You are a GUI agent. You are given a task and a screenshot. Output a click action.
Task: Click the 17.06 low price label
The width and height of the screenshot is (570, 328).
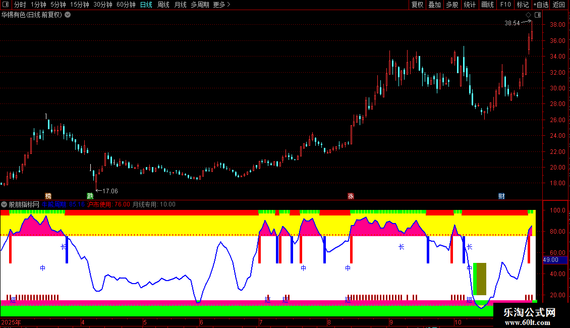(110, 191)
